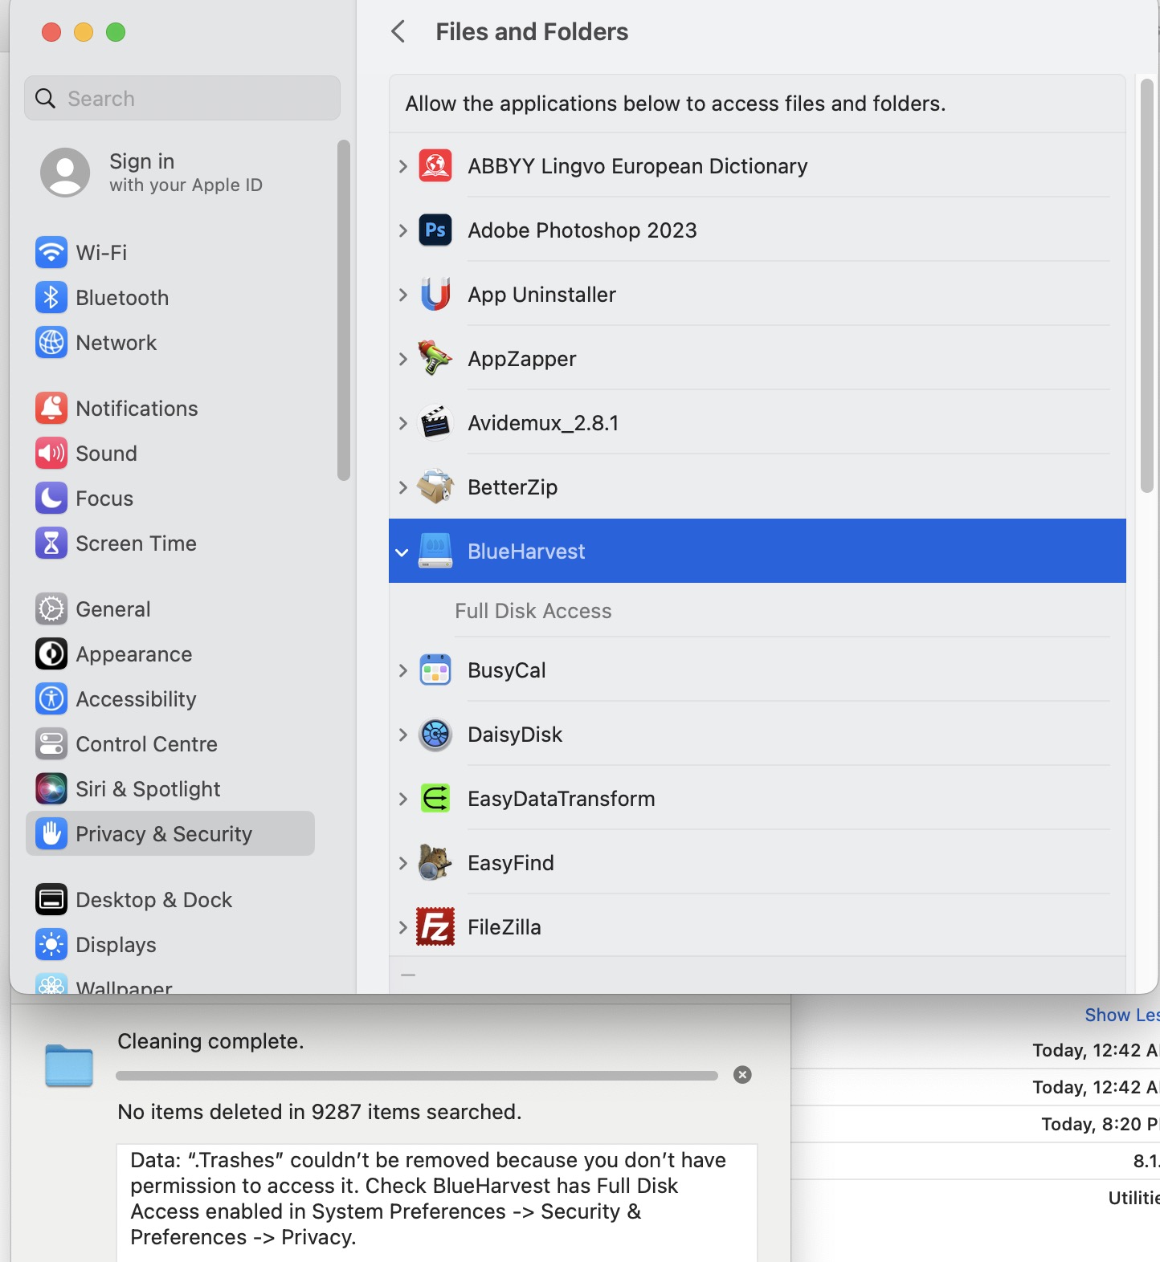Image resolution: width=1160 pixels, height=1262 pixels.
Task: Click the ABBYY Lingvo European Dictionary icon
Action: (435, 166)
